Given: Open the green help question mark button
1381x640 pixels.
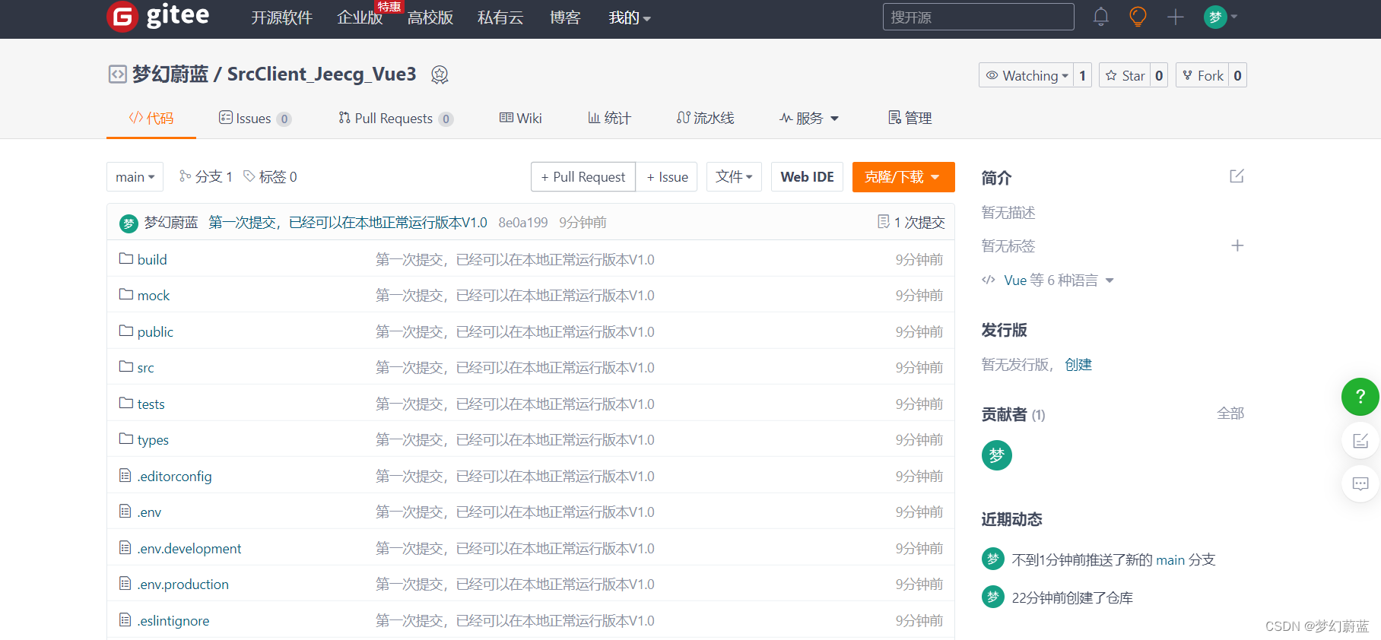Looking at the screenshot, I should [1360, 396].
